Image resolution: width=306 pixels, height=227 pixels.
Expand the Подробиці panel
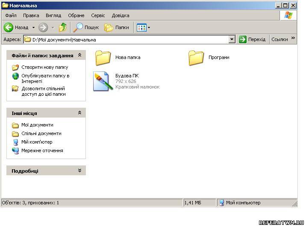click(x=79, y=171)
